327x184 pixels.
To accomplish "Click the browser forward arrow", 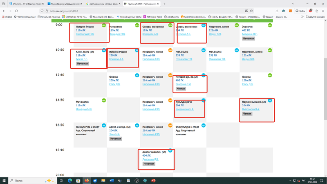I will tap(10, 11).
